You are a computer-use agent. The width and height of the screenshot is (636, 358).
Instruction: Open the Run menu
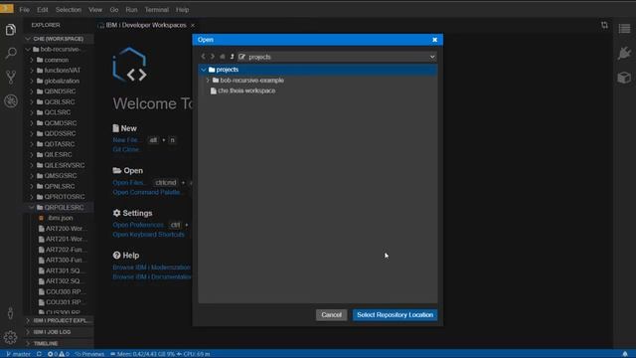(131, 9)
